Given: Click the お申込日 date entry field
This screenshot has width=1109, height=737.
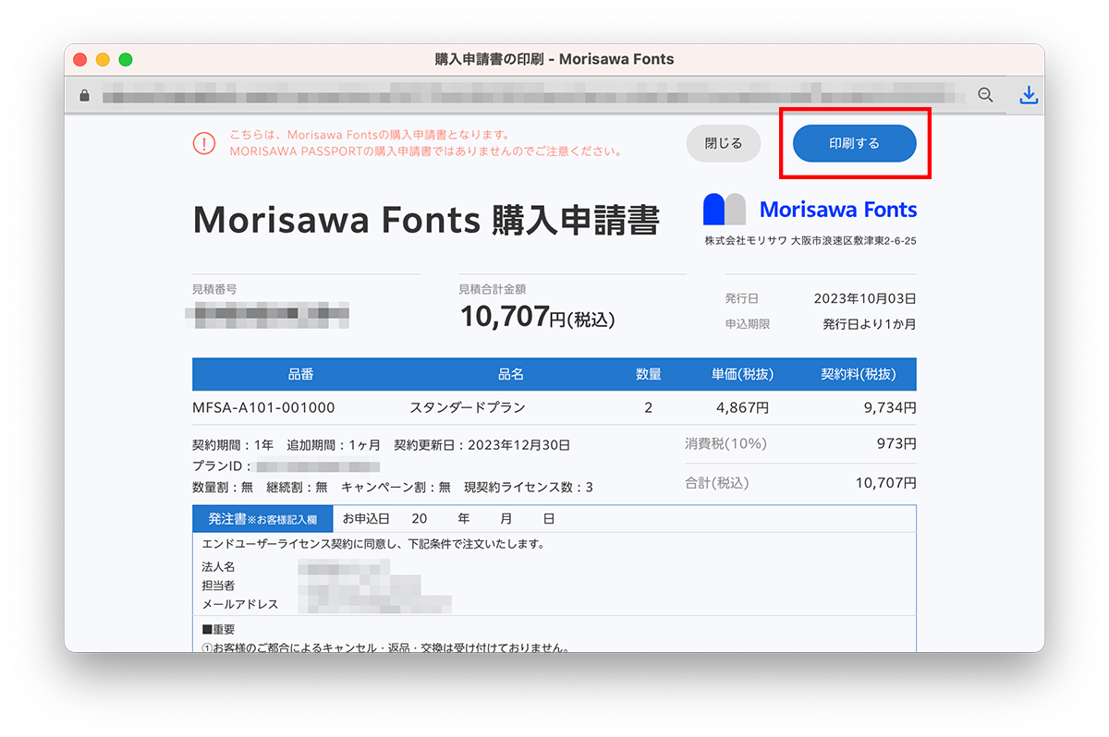Looking at the screenshot, I should 448,519.
